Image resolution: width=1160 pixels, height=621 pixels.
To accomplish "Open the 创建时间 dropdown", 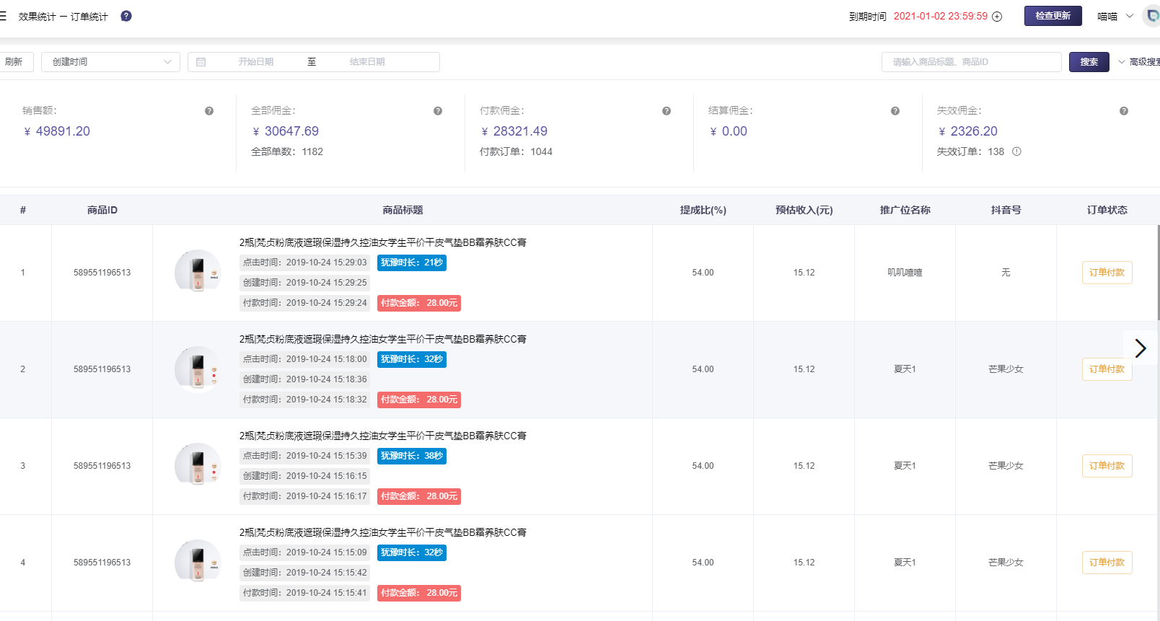I will pos(110,62).
